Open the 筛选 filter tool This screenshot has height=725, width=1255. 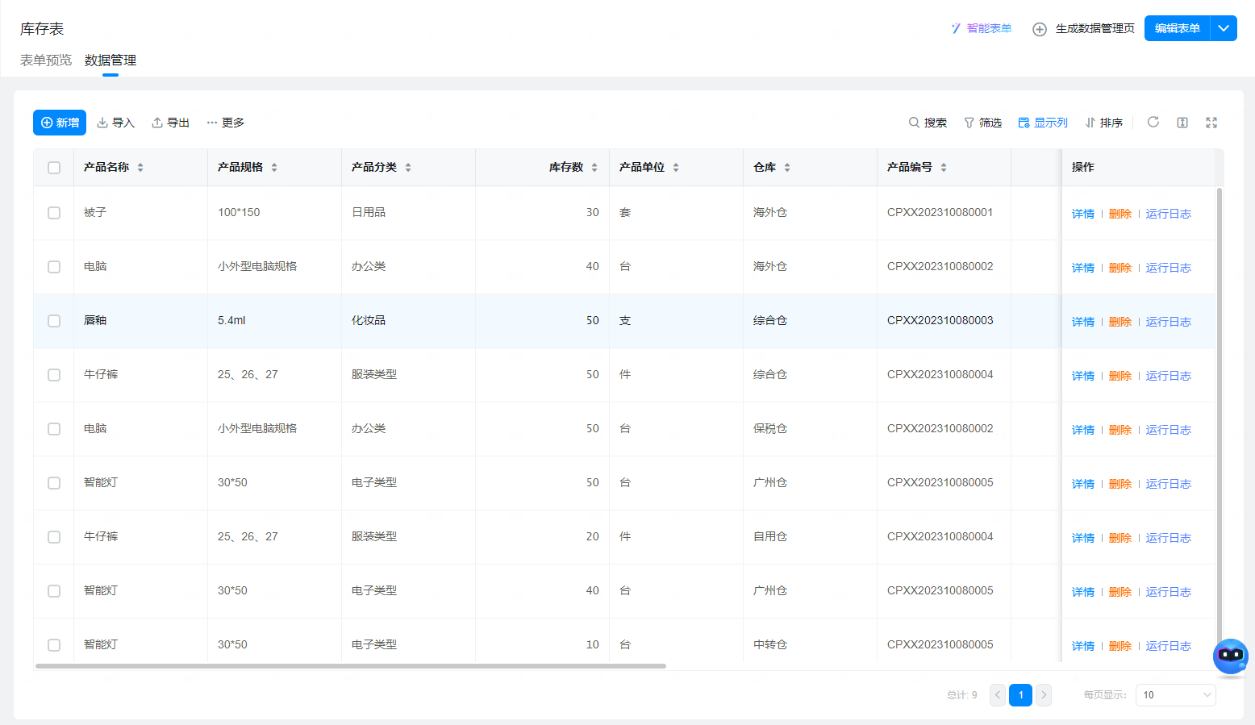coord(982,123)
